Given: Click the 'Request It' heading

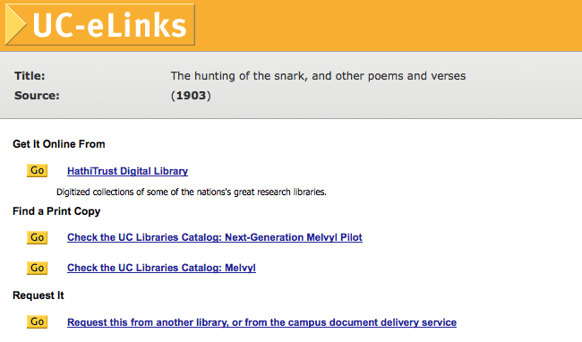Looking at the screenshot, I should (39, 295).
